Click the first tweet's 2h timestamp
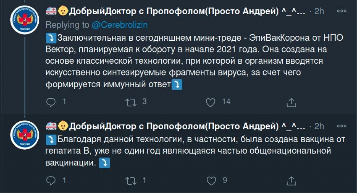Image resolution: width=357 pixels, height=193 pixels. click(x=319, y=11)
